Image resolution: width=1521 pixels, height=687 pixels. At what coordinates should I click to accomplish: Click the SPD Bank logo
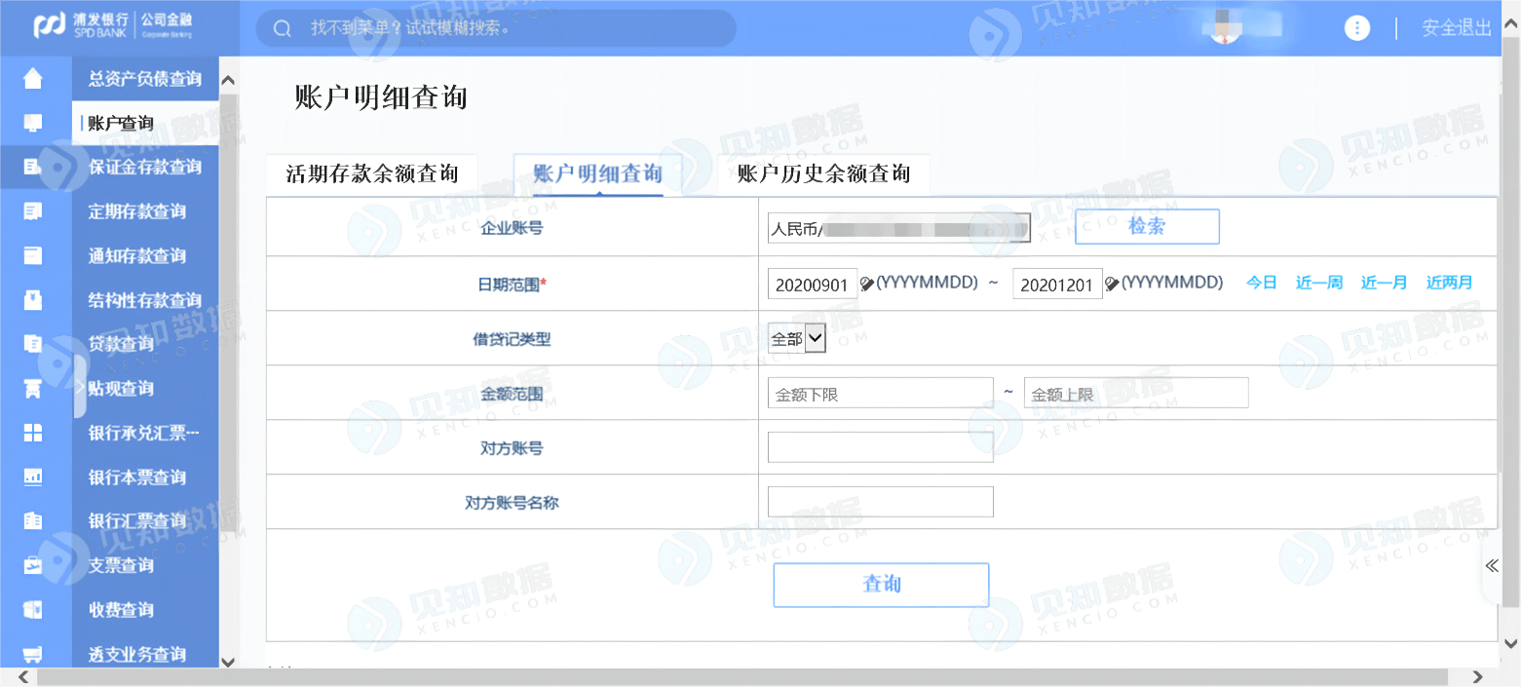click(x=113, y=26)
